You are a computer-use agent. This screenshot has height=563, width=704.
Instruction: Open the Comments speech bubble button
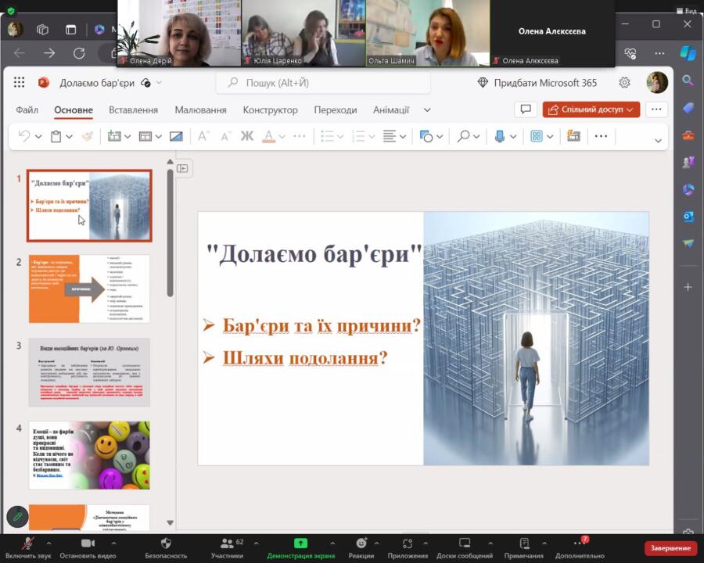(x=526, y=109)
